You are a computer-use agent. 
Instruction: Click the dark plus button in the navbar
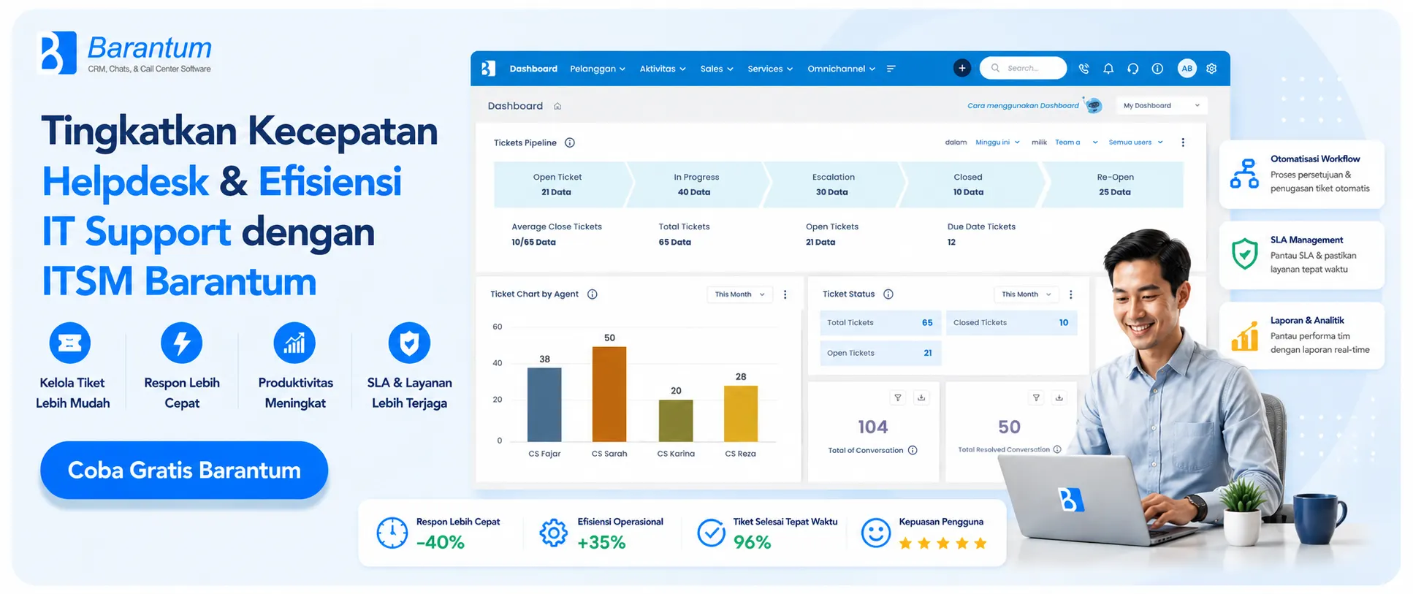[962, 68]
